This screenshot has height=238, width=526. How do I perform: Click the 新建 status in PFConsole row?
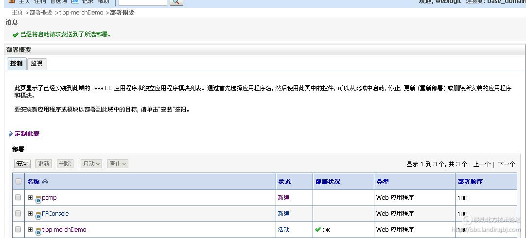(283, 214)
